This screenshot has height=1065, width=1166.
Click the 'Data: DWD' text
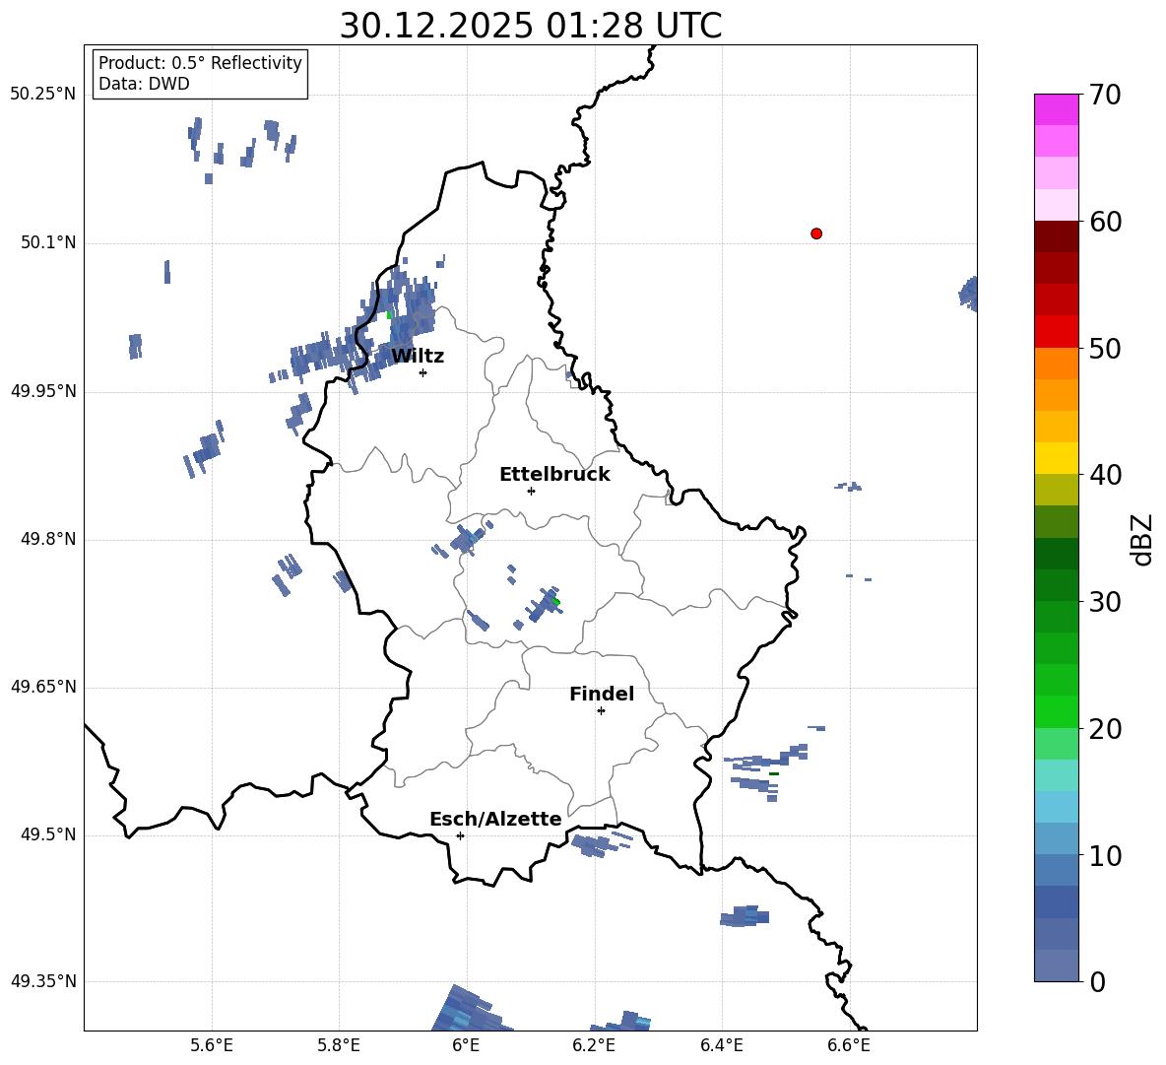pos(144,84)
